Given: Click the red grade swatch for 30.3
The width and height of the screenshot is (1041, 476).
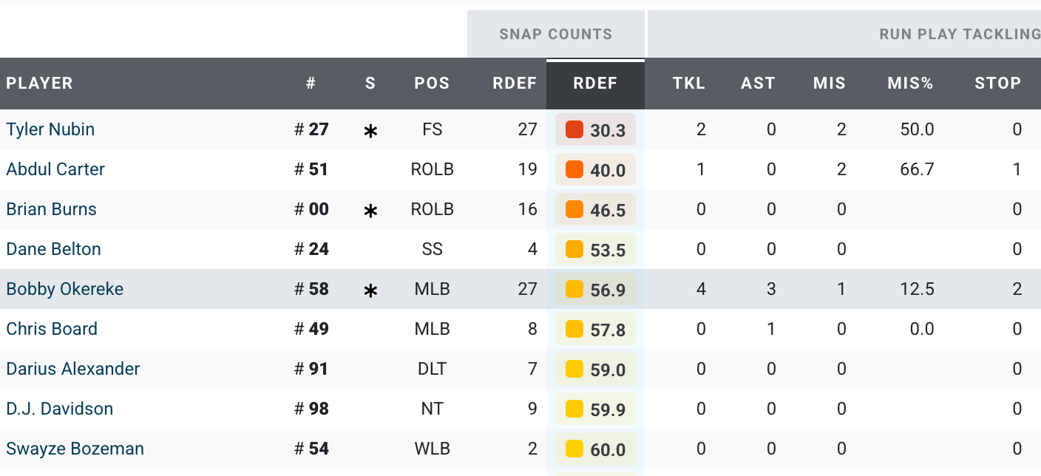Looking at the screenshot, I should tap(574, 130).
